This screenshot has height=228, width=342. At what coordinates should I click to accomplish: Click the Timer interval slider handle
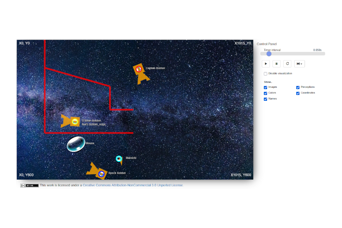tap(269, 54)
